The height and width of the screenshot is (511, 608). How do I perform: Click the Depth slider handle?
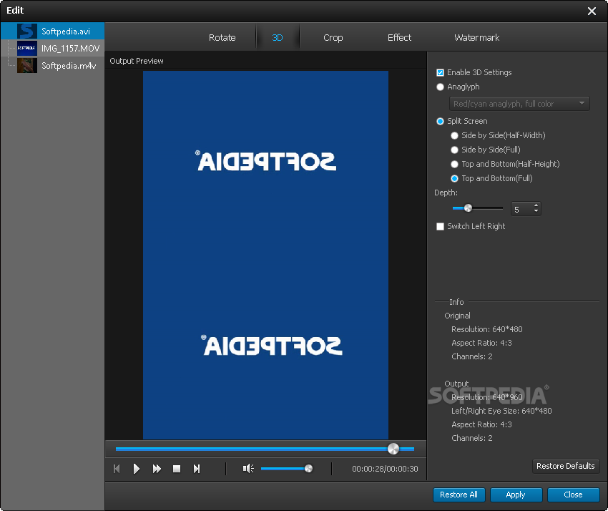coord(468,208)
